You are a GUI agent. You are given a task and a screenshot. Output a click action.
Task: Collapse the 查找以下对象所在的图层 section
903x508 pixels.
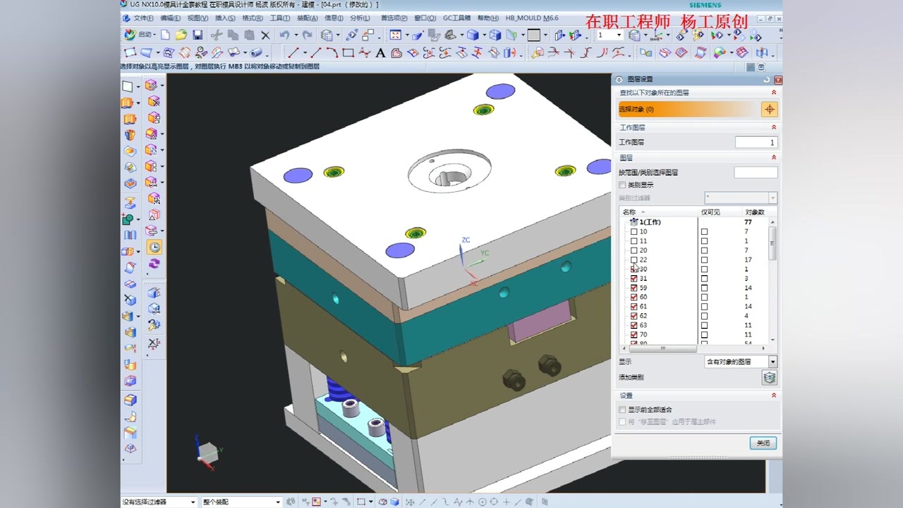point(774,92)
